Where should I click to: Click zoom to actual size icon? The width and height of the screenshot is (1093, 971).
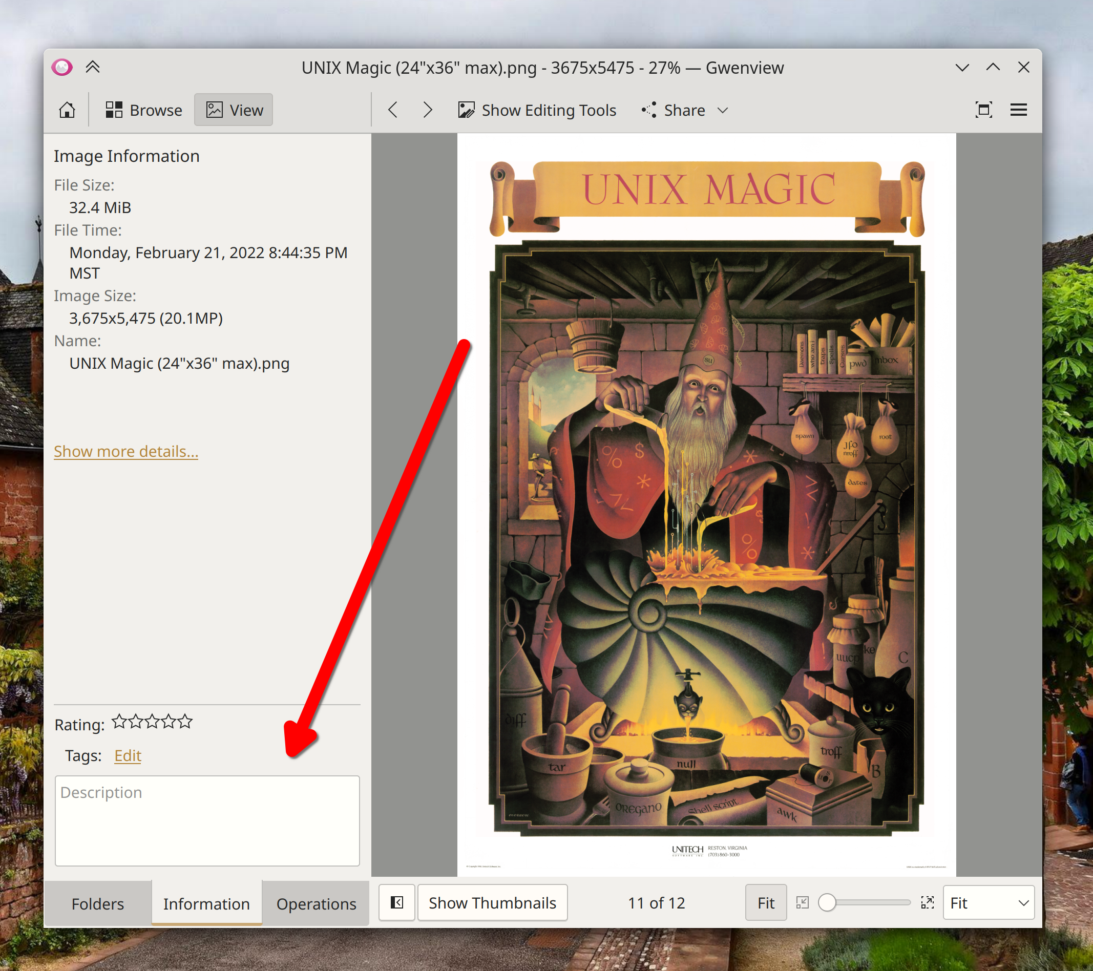pyautogui.click(x=927, y=902)
